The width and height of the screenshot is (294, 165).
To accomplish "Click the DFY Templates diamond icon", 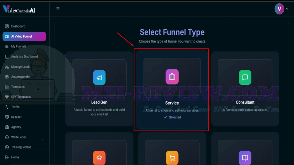I will click(x=7, y=97).
